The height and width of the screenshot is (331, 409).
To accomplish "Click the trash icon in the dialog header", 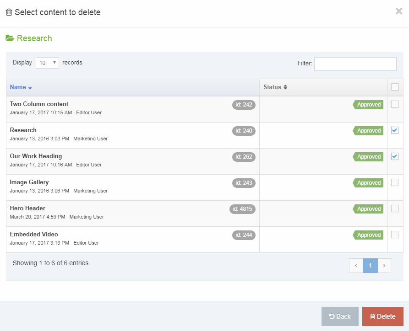I will tap(9, 12).
